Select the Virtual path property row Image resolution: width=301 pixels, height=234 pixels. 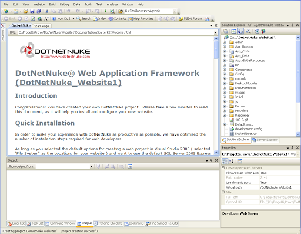[x=263, y=187]
